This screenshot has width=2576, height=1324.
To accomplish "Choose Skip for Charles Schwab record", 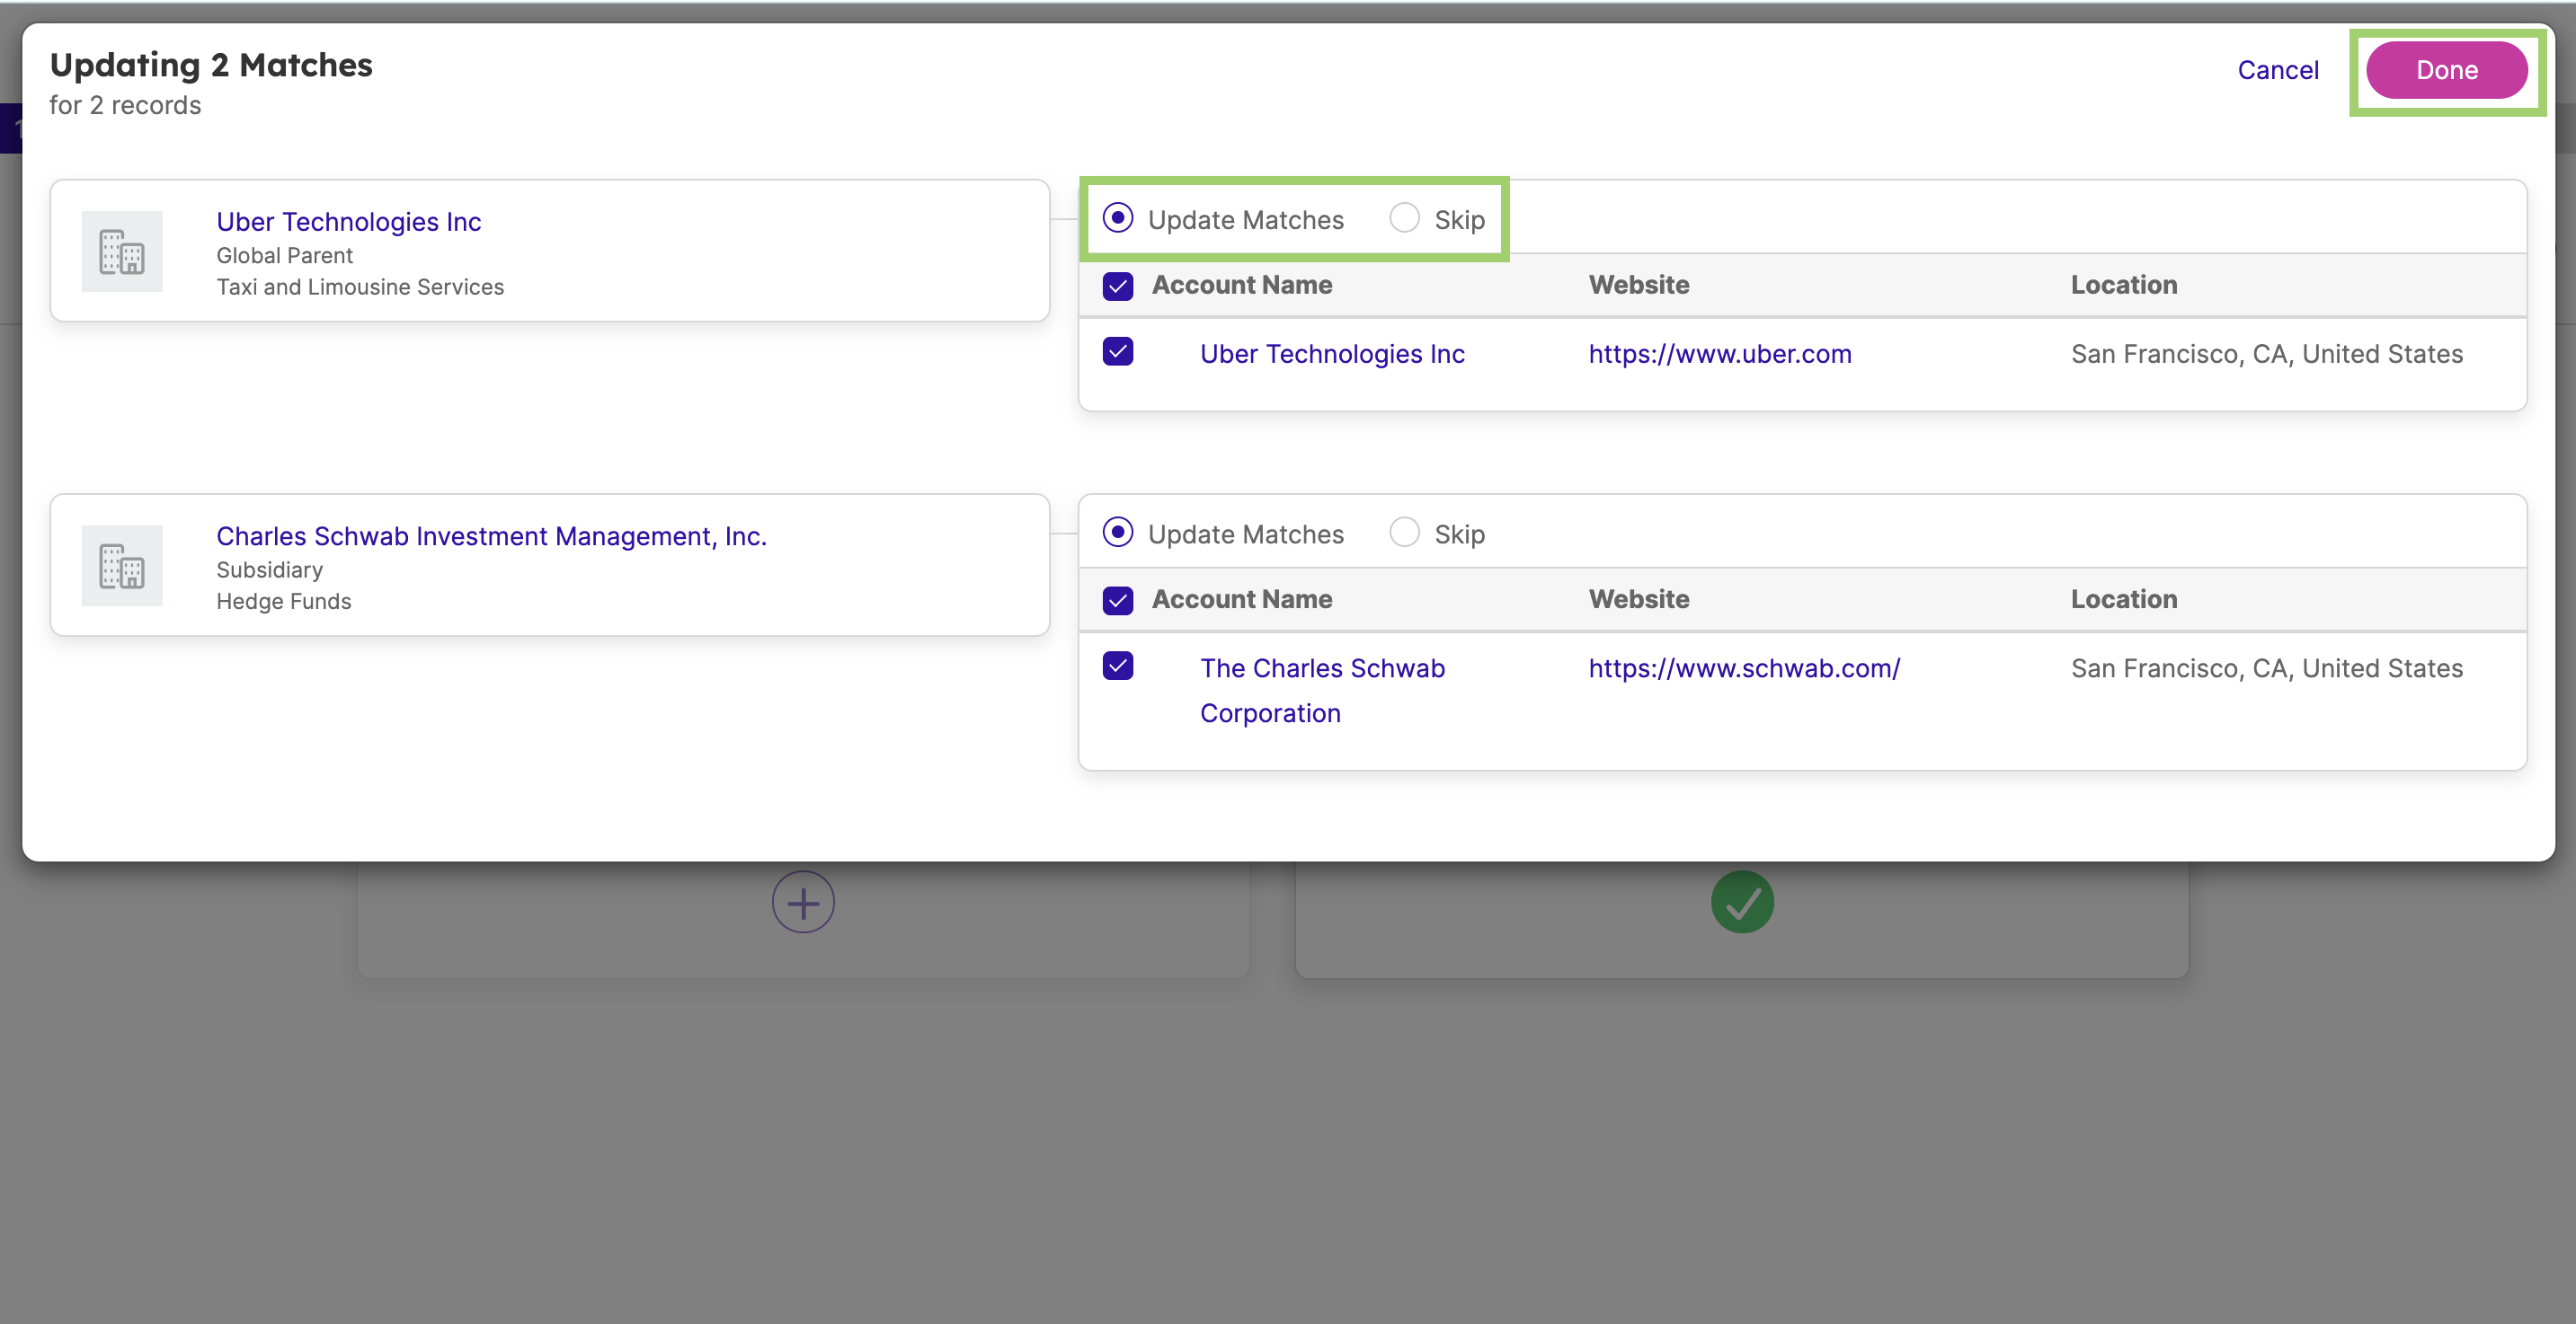I will point(1404,533).
